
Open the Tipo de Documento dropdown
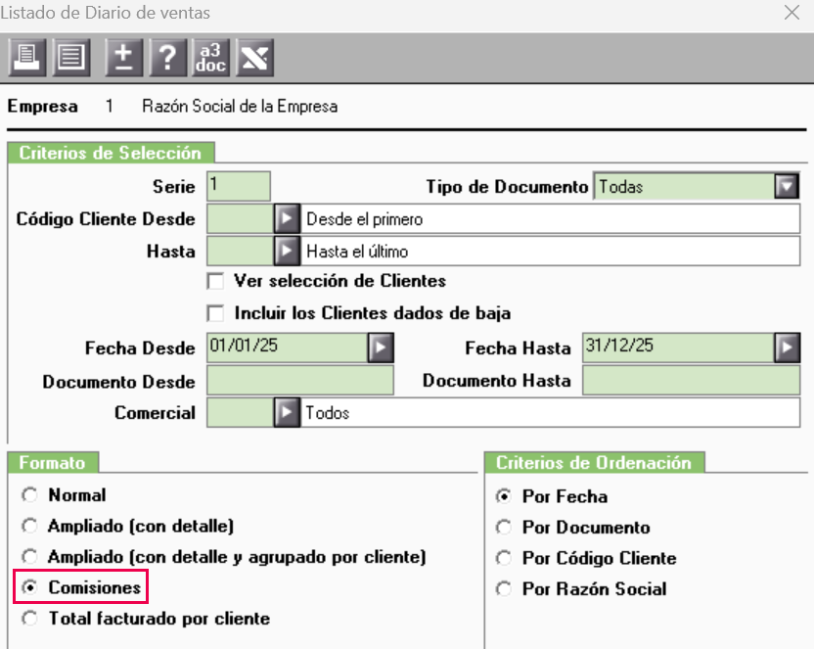coord(787,186)
